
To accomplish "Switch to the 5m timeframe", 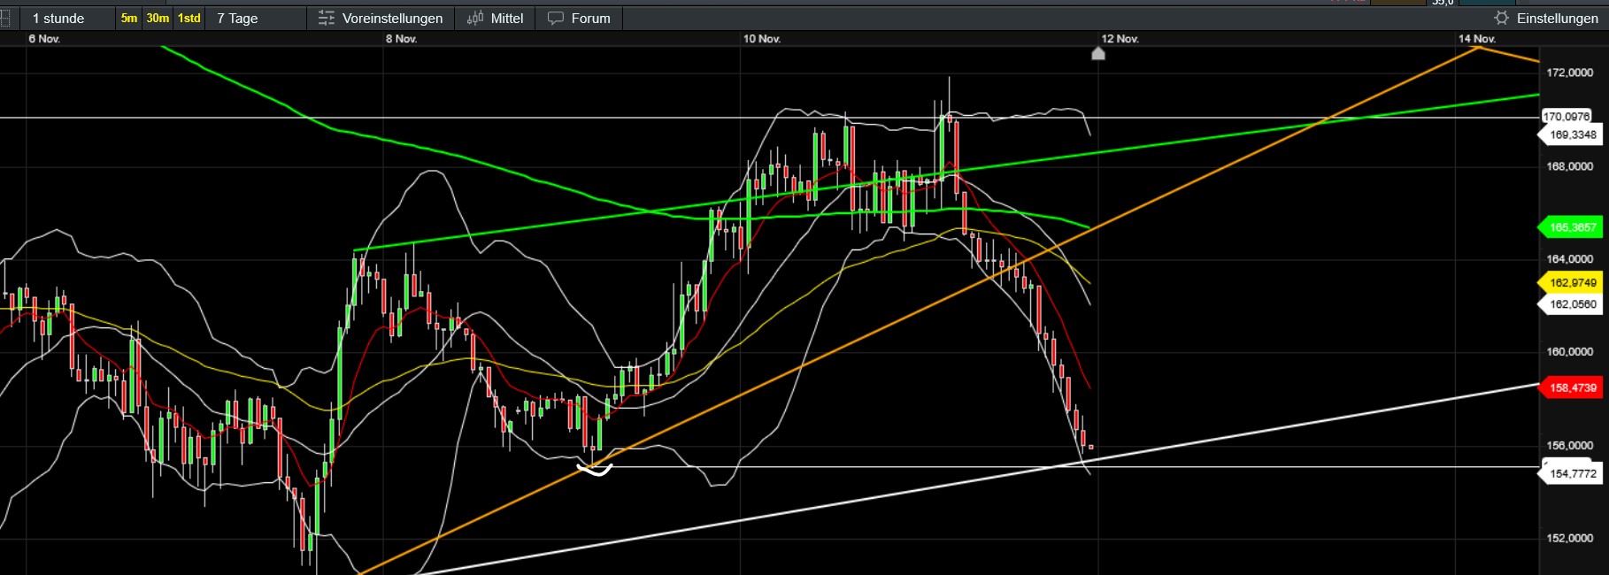I will point(129,19).
